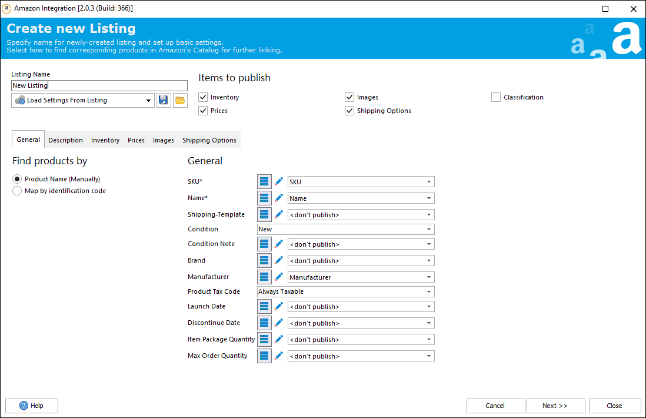Open Load Settings From Listing dropdown
The image size is (646, 418).
[x=83, y=100]
